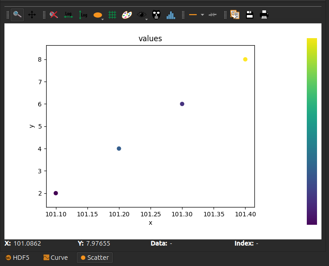Toggle X axis logarithmic scale
This screenshot has width=329, height=266.
point(68,15)
